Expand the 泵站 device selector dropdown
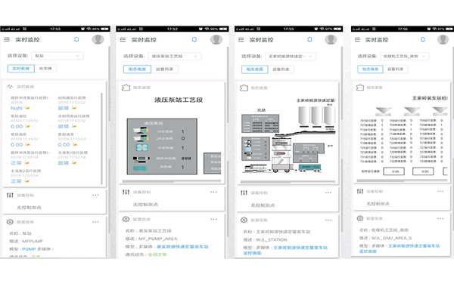Image resolution: width=454 pixels, height=302 pixels. pyautogui.click(x=58, y=56)
